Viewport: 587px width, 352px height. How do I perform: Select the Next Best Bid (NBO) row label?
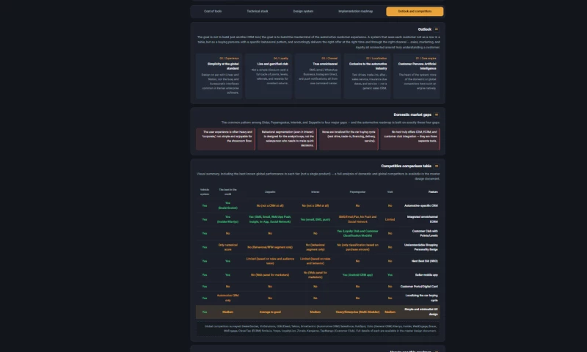point(425,261)
